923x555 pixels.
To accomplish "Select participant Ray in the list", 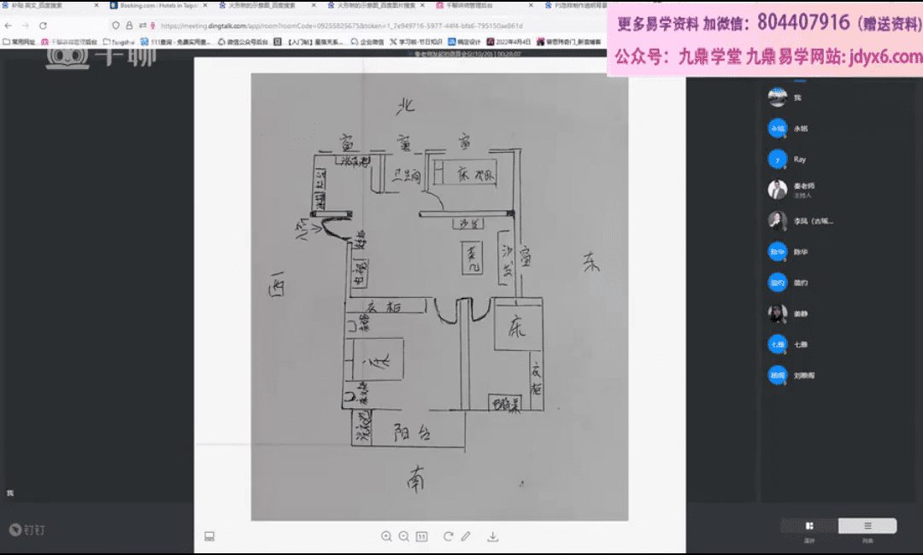I will point(799,160).
